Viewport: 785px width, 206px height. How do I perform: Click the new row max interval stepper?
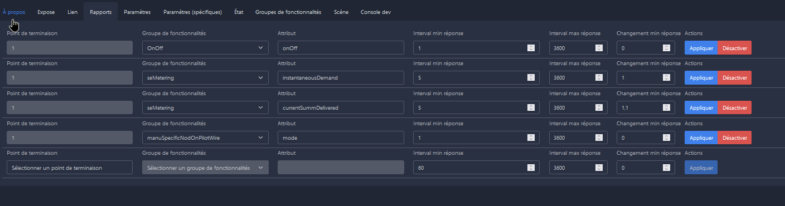[599, 168]
